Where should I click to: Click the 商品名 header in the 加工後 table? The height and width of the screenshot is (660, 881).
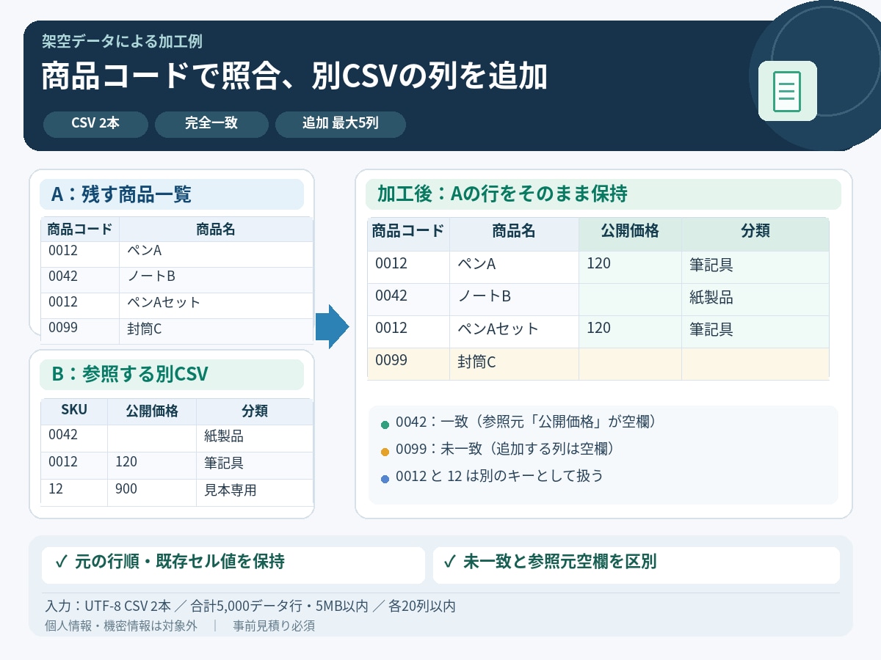[x=514, y=234]
